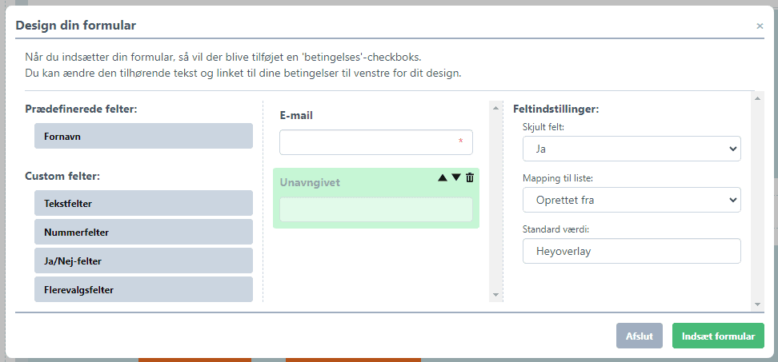The image size is (778, 362).
Task: Edit the Standard værdi text field
Action: [x=632, y=251]
